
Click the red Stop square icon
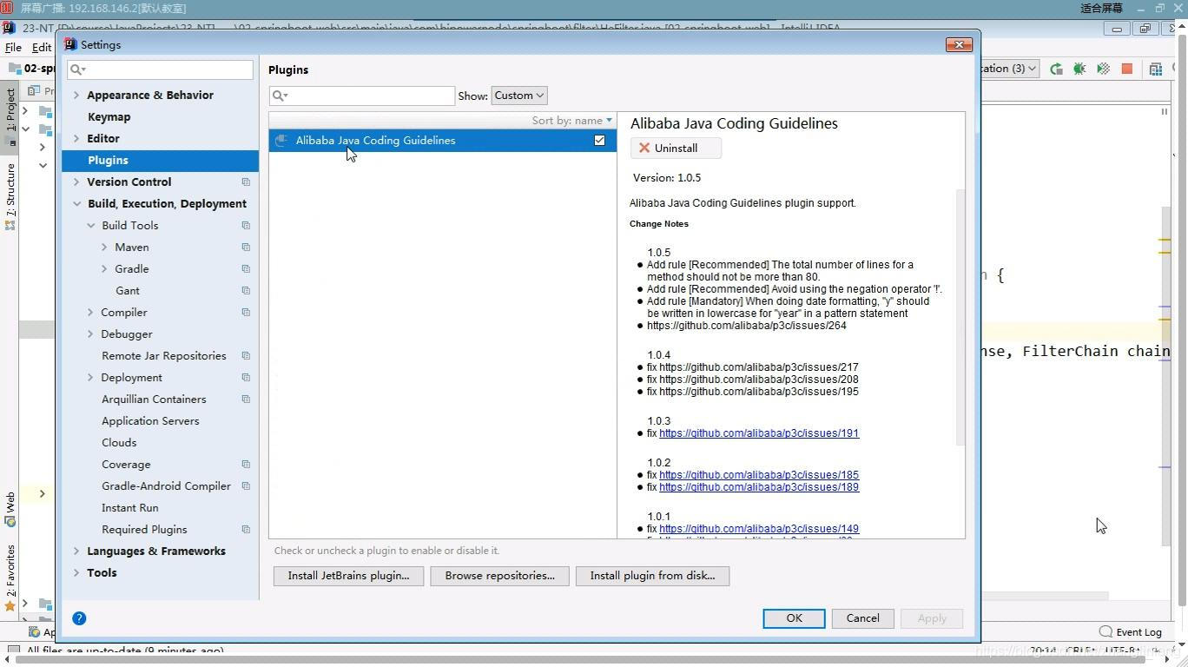[x=1126, y=69]
